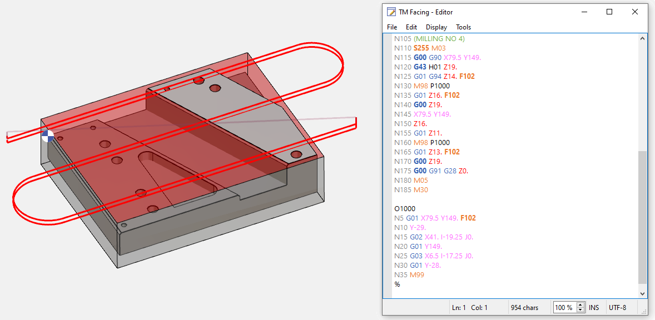This screenshot has height=320, width=655.
Task: Click the work origin marker on the part
Action: pos(48,136)
